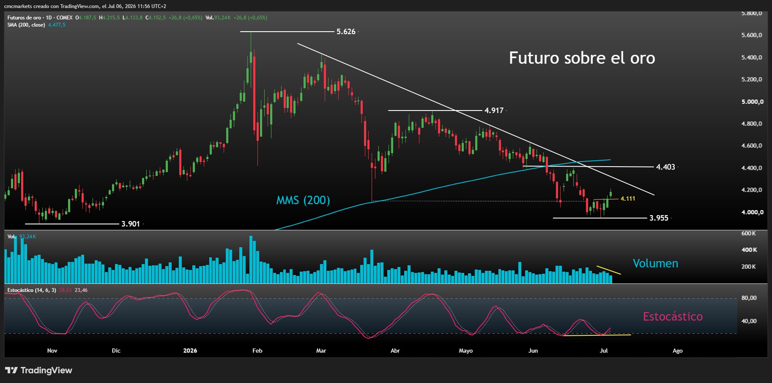Screen dimensions: 772x383
Task: Click the 3.901 support label
Action: coord(131,224)
